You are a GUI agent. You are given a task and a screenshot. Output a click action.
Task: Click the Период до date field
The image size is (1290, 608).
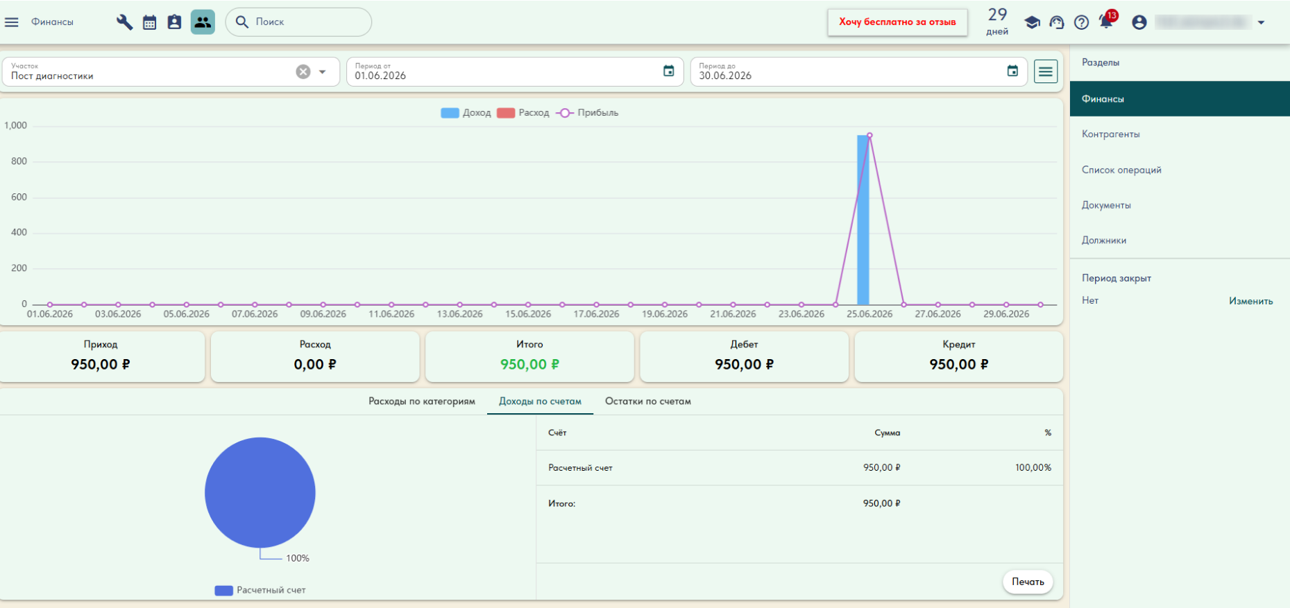tap(859, 71)
